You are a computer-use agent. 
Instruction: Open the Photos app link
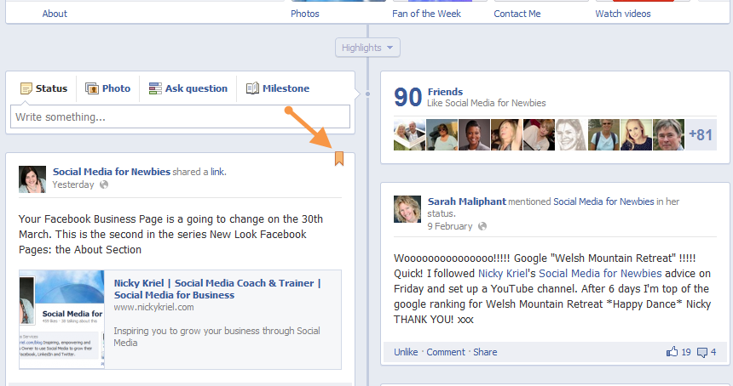(x=305, y=14)
